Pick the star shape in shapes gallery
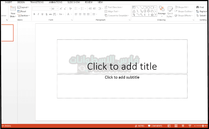Screen dimensions: 209x129 pos(152,15)
